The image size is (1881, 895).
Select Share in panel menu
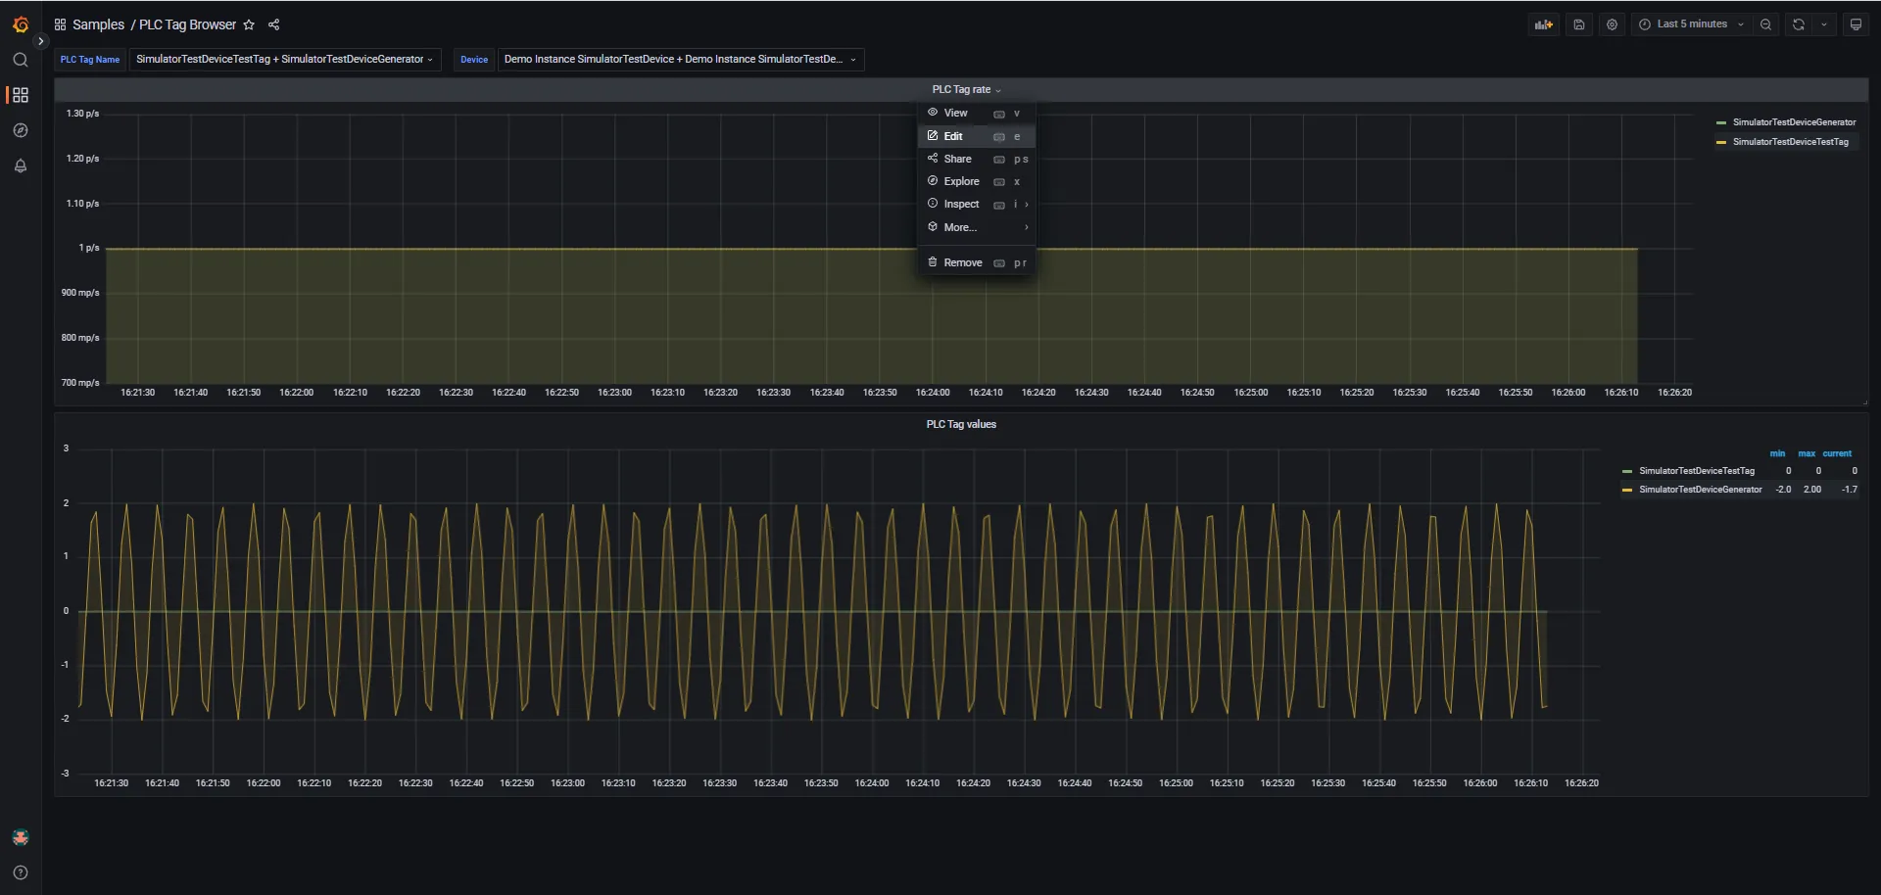[x=976, y=159]
